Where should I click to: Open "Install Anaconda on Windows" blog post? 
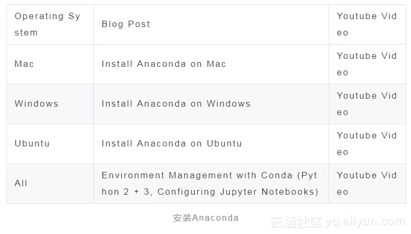click(176, 104)
